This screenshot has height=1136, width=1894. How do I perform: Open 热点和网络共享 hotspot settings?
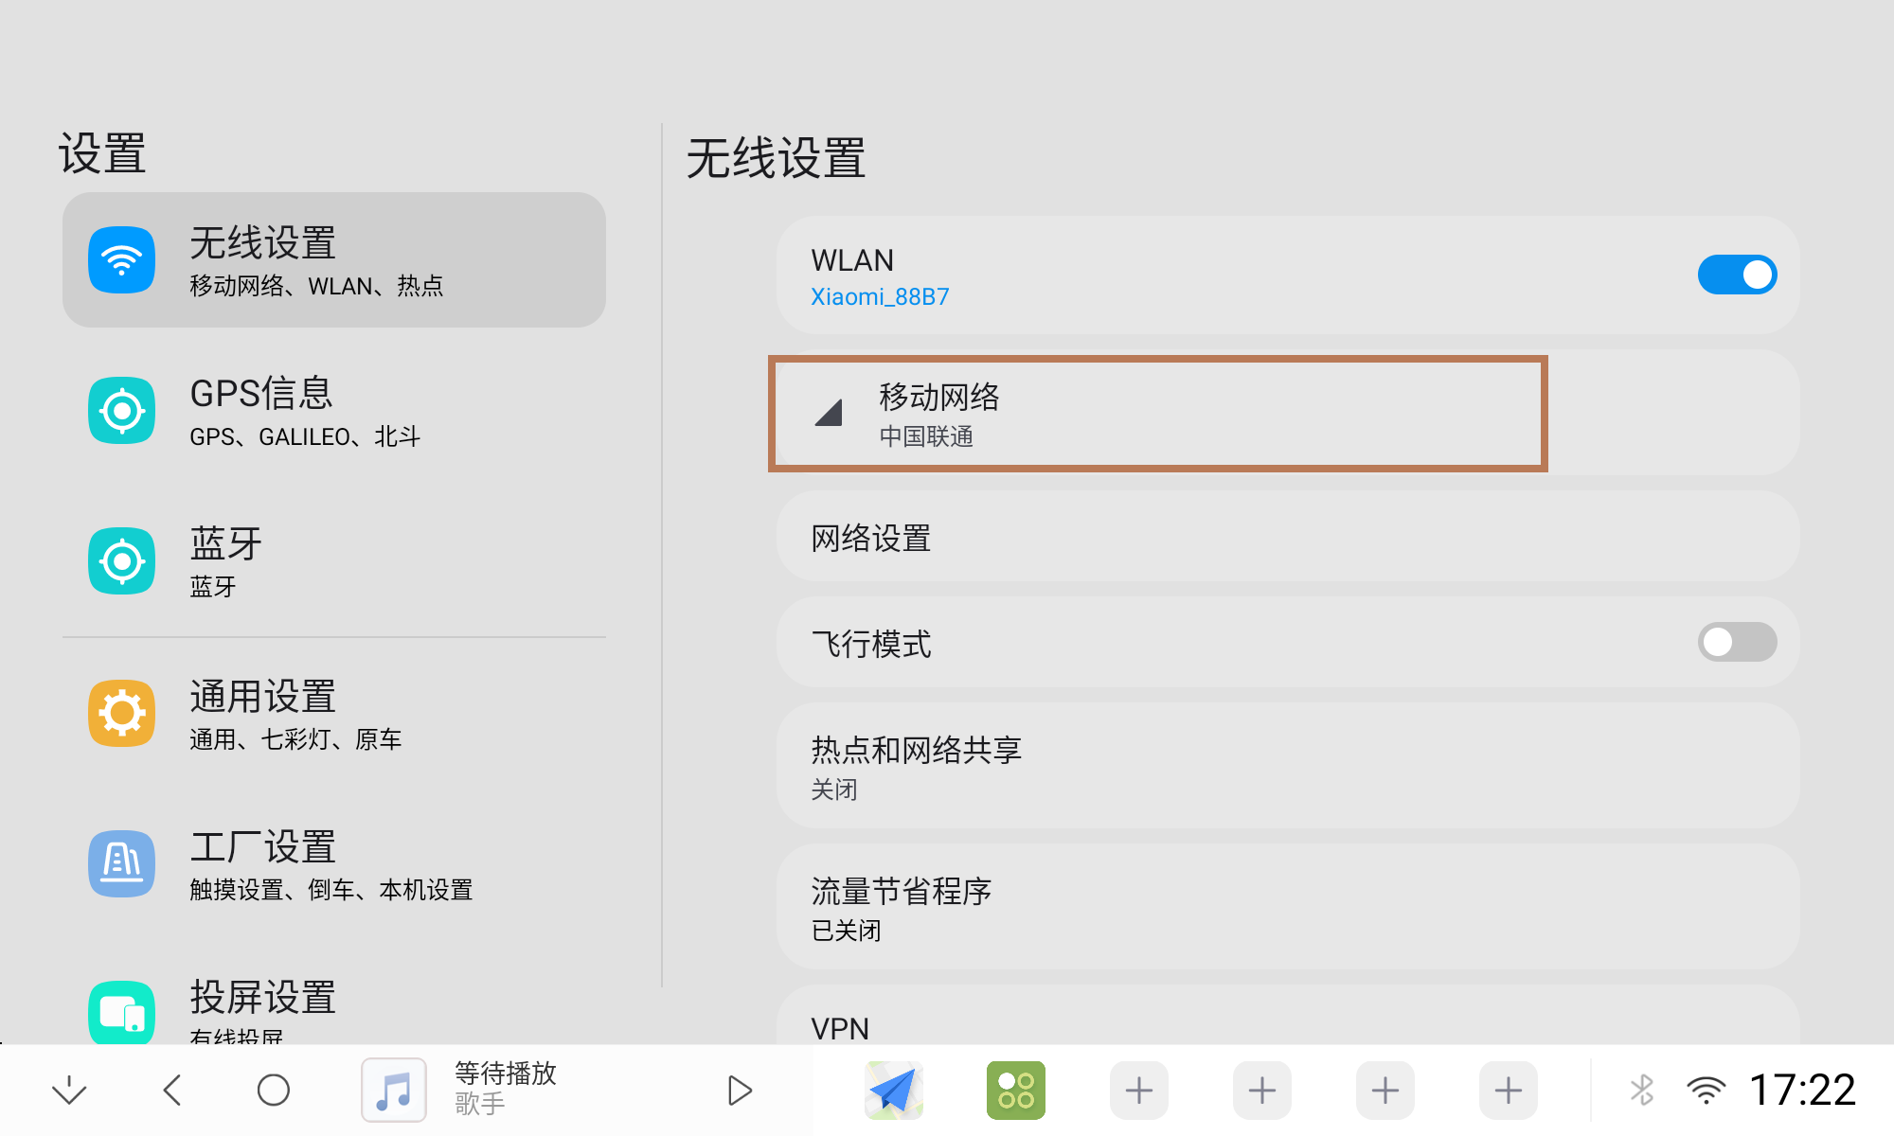click(x=1286, y=765)
